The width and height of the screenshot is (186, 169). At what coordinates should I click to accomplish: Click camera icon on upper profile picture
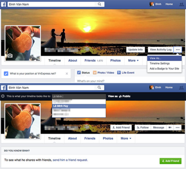pos(10,56)
